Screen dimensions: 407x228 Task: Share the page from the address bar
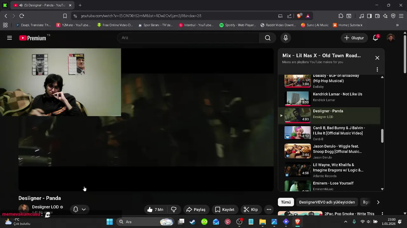289,16
